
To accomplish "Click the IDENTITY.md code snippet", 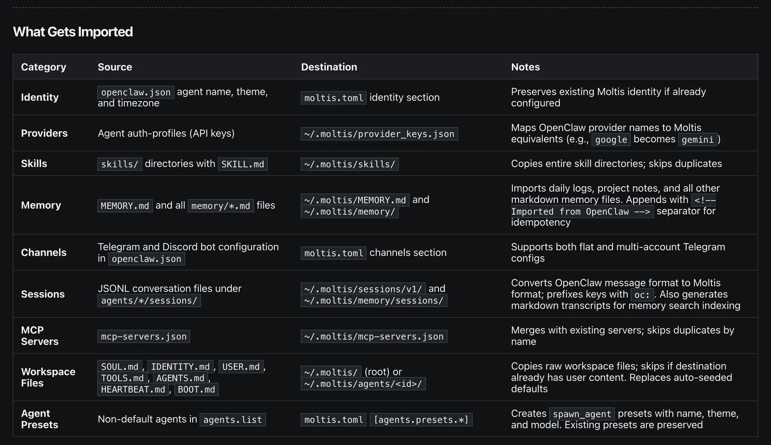I will (180, 367).
